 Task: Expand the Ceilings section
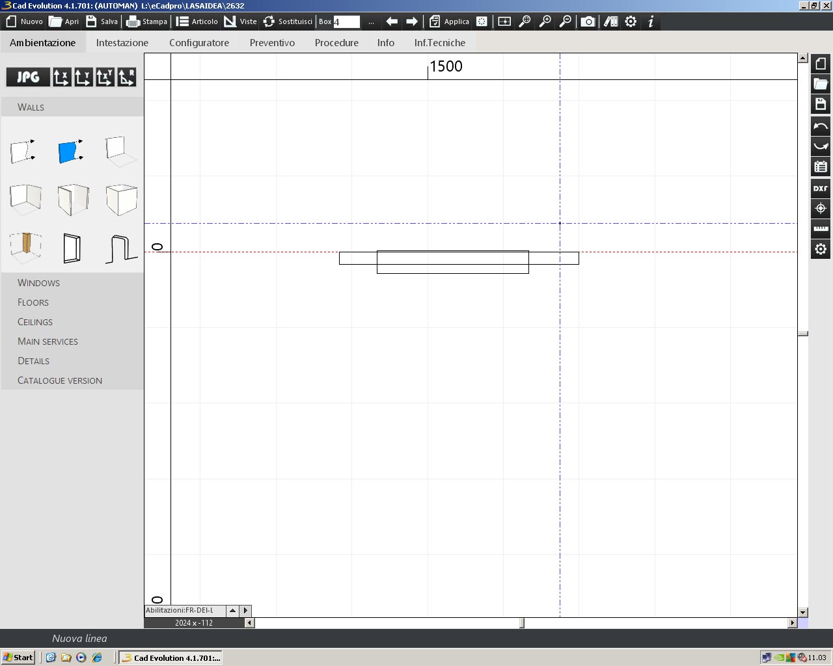click(72, 321)
